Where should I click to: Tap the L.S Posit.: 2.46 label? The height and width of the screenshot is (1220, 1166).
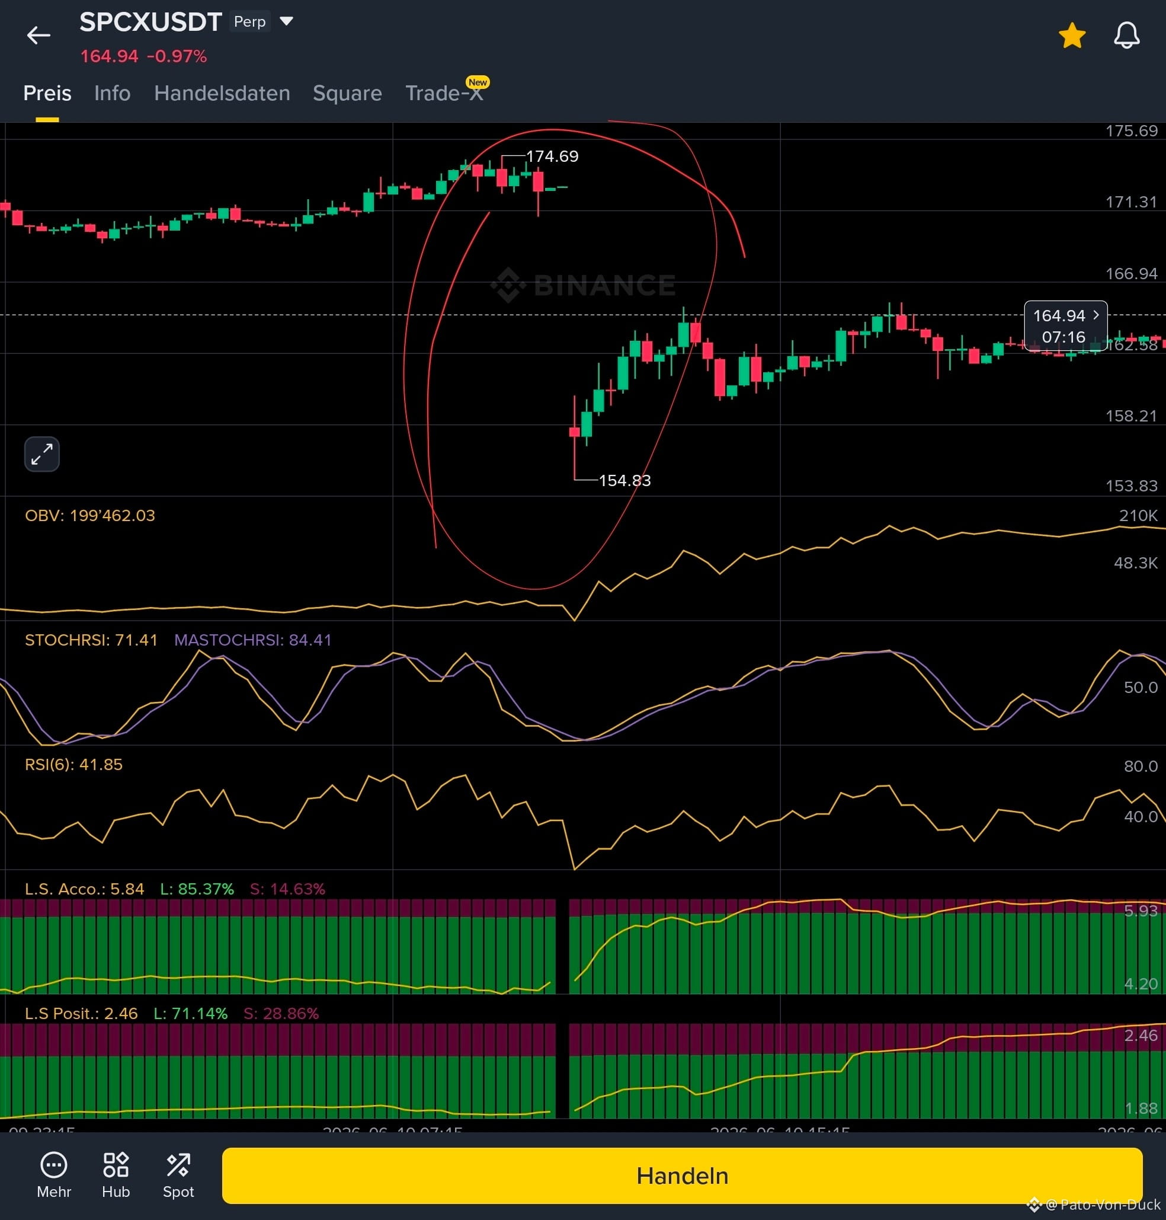(x=81, y=1013)
